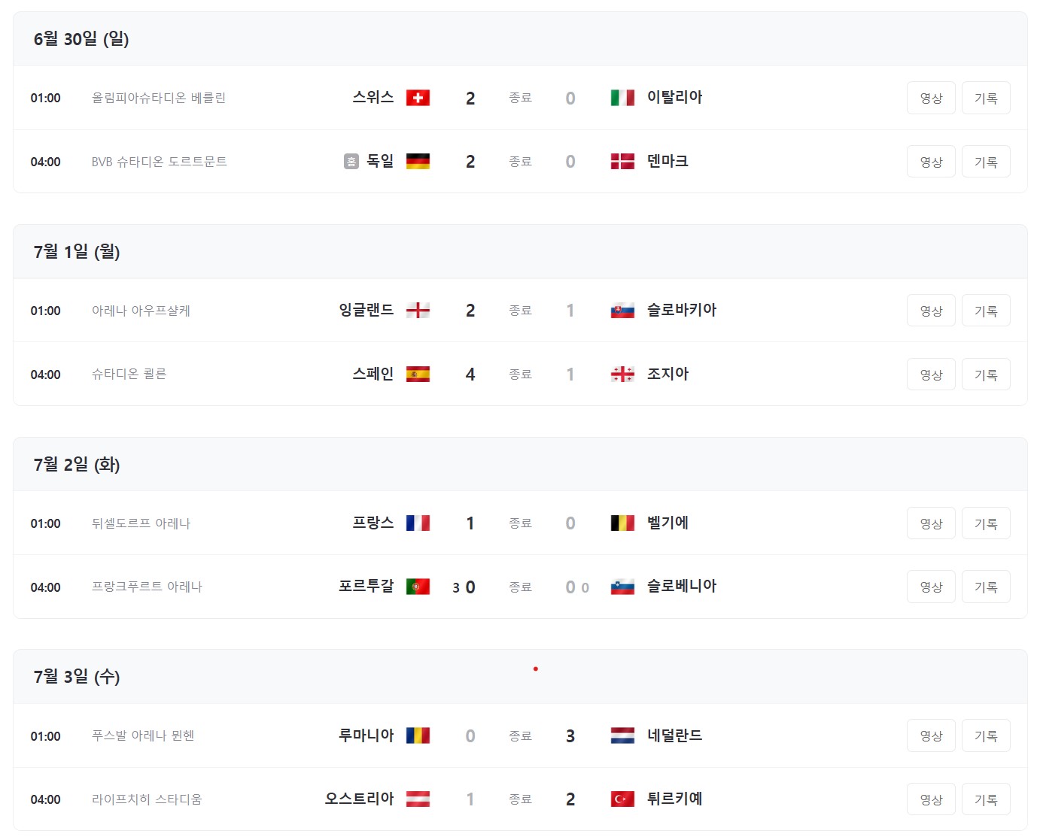Open 기록 for the 독일 vs 덴마크 match

(986, 161)
